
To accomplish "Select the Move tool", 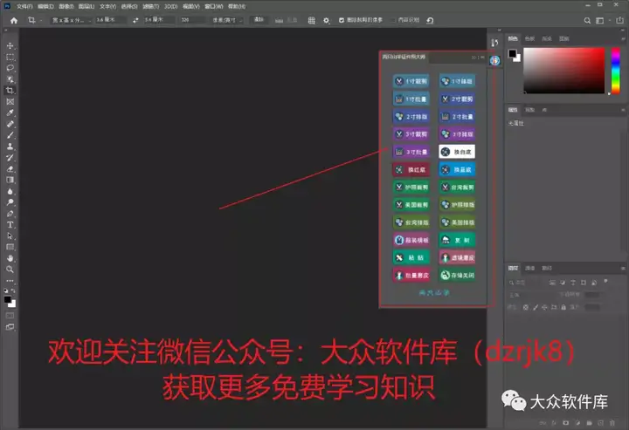I will point(10,45).
